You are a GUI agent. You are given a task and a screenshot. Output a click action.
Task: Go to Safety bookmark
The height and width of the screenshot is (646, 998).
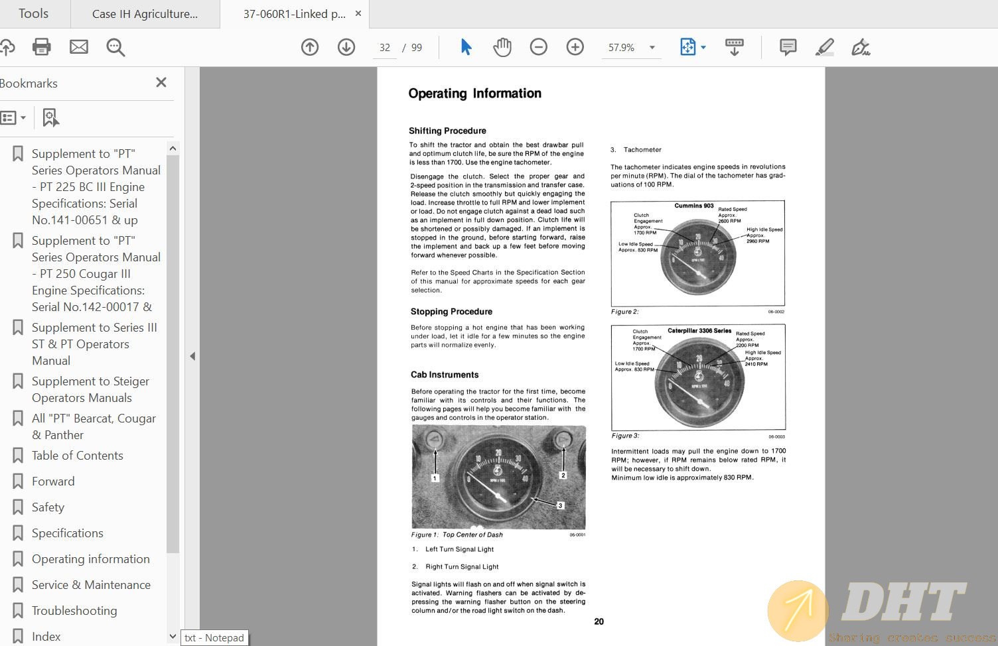click(x=48, y=507)
